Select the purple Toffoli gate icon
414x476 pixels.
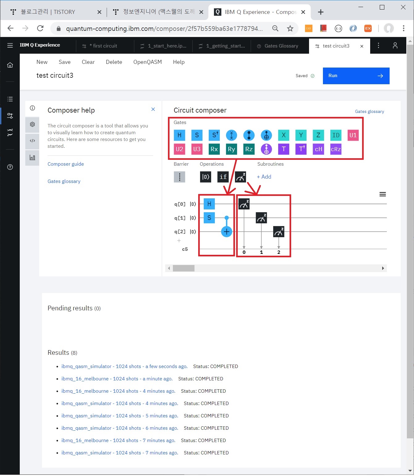pyautogui.click(x=266, y=149)
